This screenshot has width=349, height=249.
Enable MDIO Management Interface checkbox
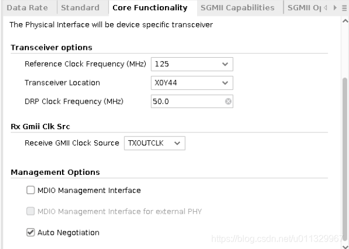pos(30,191)
